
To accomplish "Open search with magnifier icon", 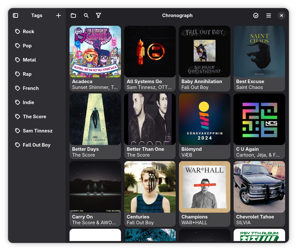I will point(86,15).
